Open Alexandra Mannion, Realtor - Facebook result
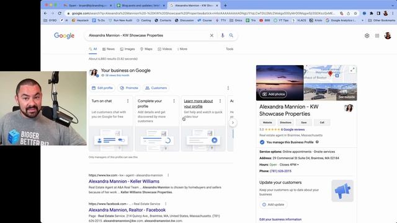 127,210
